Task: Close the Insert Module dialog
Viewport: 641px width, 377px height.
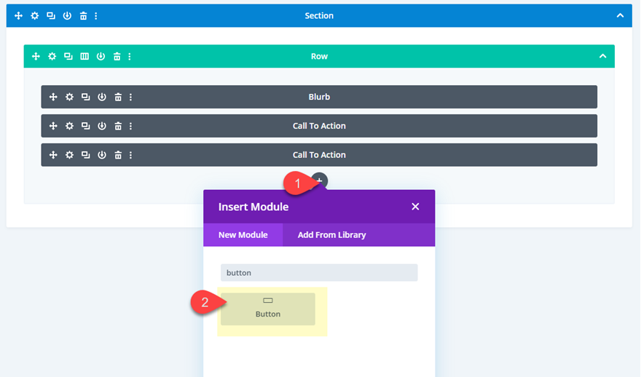Action: coord(415,207)
